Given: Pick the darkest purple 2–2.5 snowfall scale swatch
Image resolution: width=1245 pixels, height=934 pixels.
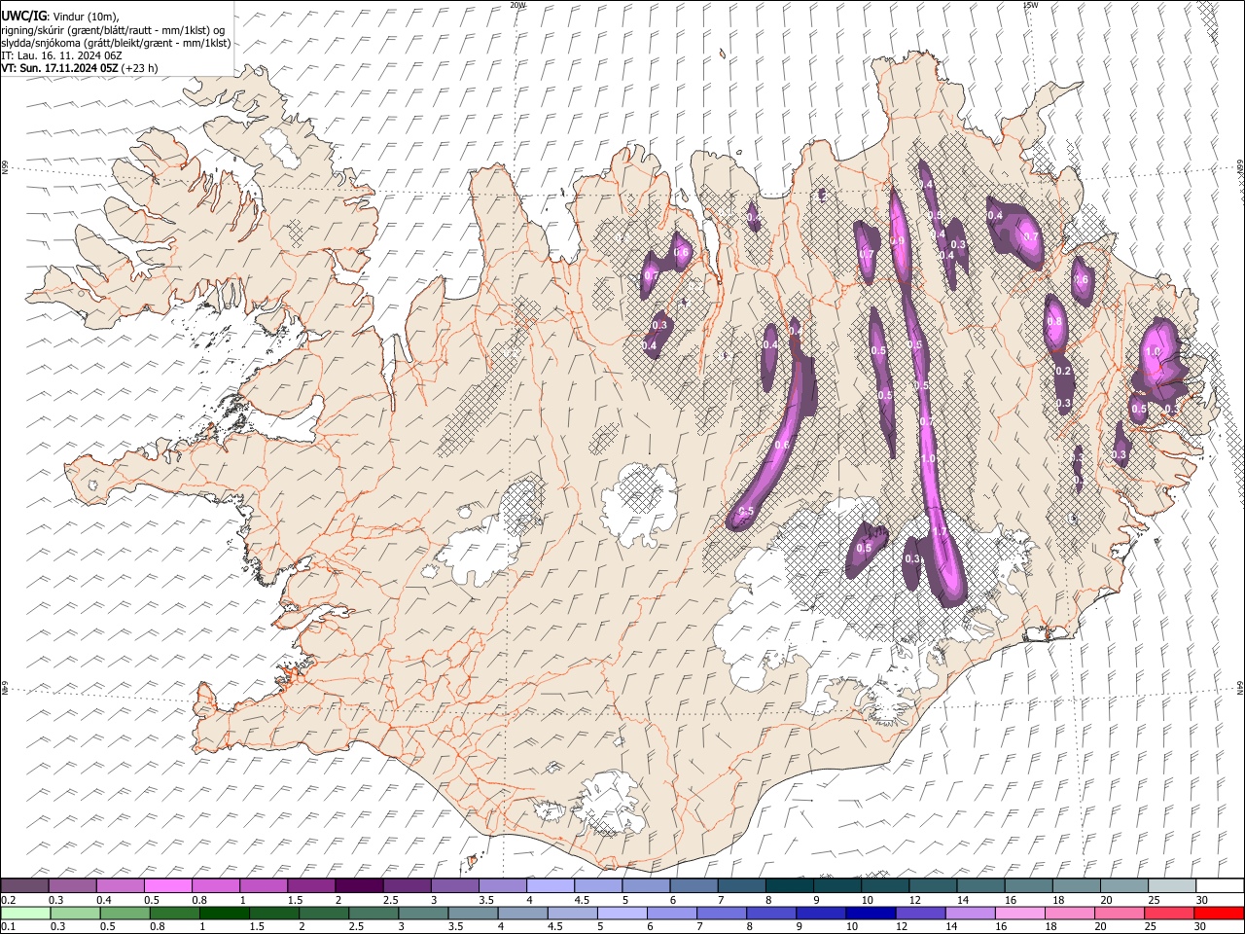Looking at the screenshot, I should (359, 885).
